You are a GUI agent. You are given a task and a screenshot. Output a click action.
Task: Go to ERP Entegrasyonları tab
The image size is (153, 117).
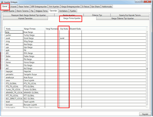pos(39,6)
